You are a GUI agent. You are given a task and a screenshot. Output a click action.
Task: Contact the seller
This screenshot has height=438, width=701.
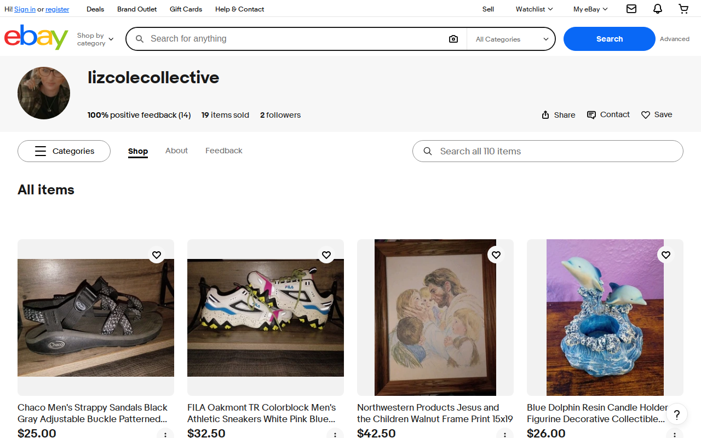[608, 114]
